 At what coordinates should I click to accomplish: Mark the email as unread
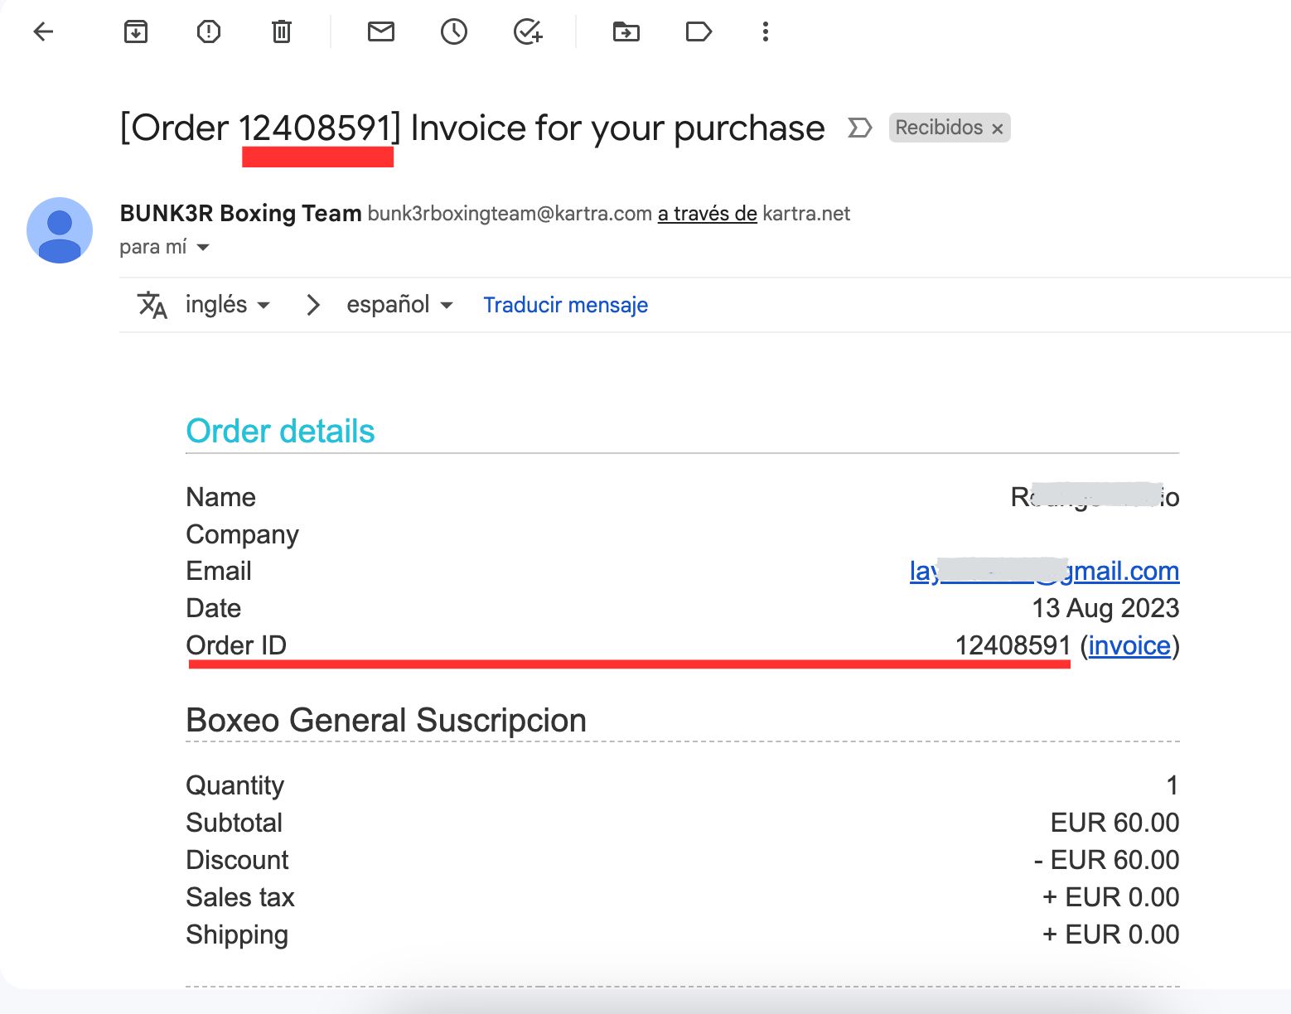pyautogui.click(x=381, y=32)
